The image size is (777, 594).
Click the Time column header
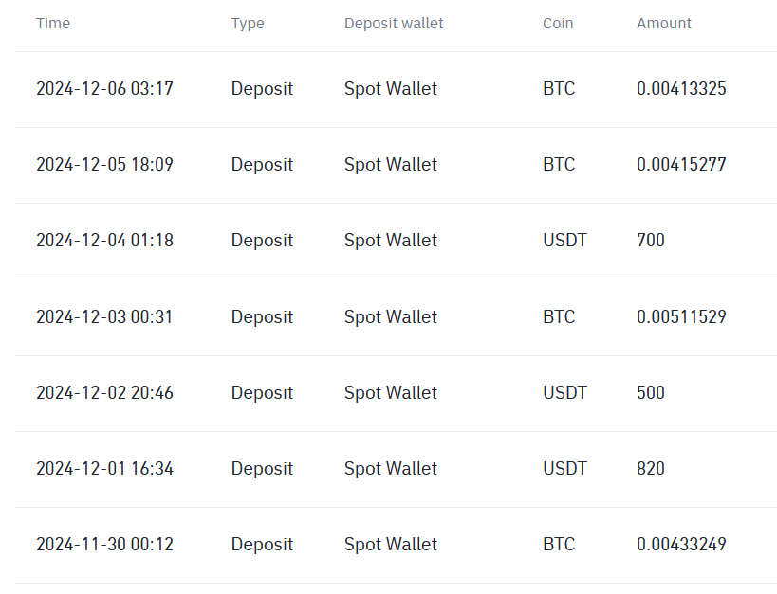pyautogui.click(x=53, y=23)
